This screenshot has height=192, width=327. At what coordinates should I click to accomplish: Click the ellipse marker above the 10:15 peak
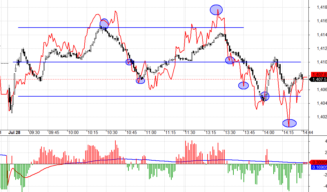104,23
